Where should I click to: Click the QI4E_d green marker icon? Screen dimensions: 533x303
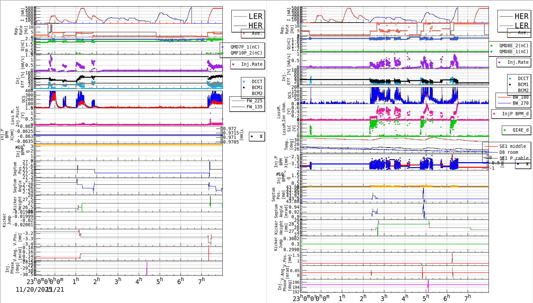point(505,130)
